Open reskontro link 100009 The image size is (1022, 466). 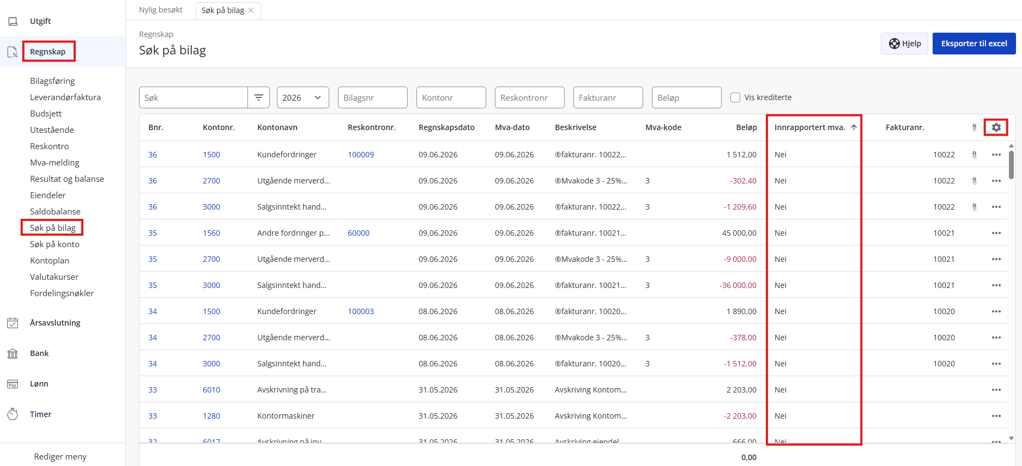point(361,155)
